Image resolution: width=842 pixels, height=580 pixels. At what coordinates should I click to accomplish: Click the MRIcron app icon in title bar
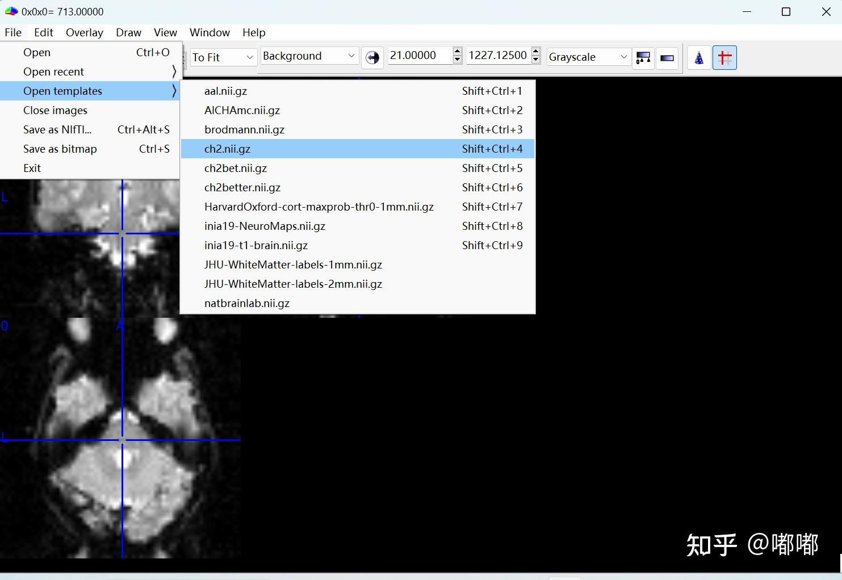coord(11,11)
